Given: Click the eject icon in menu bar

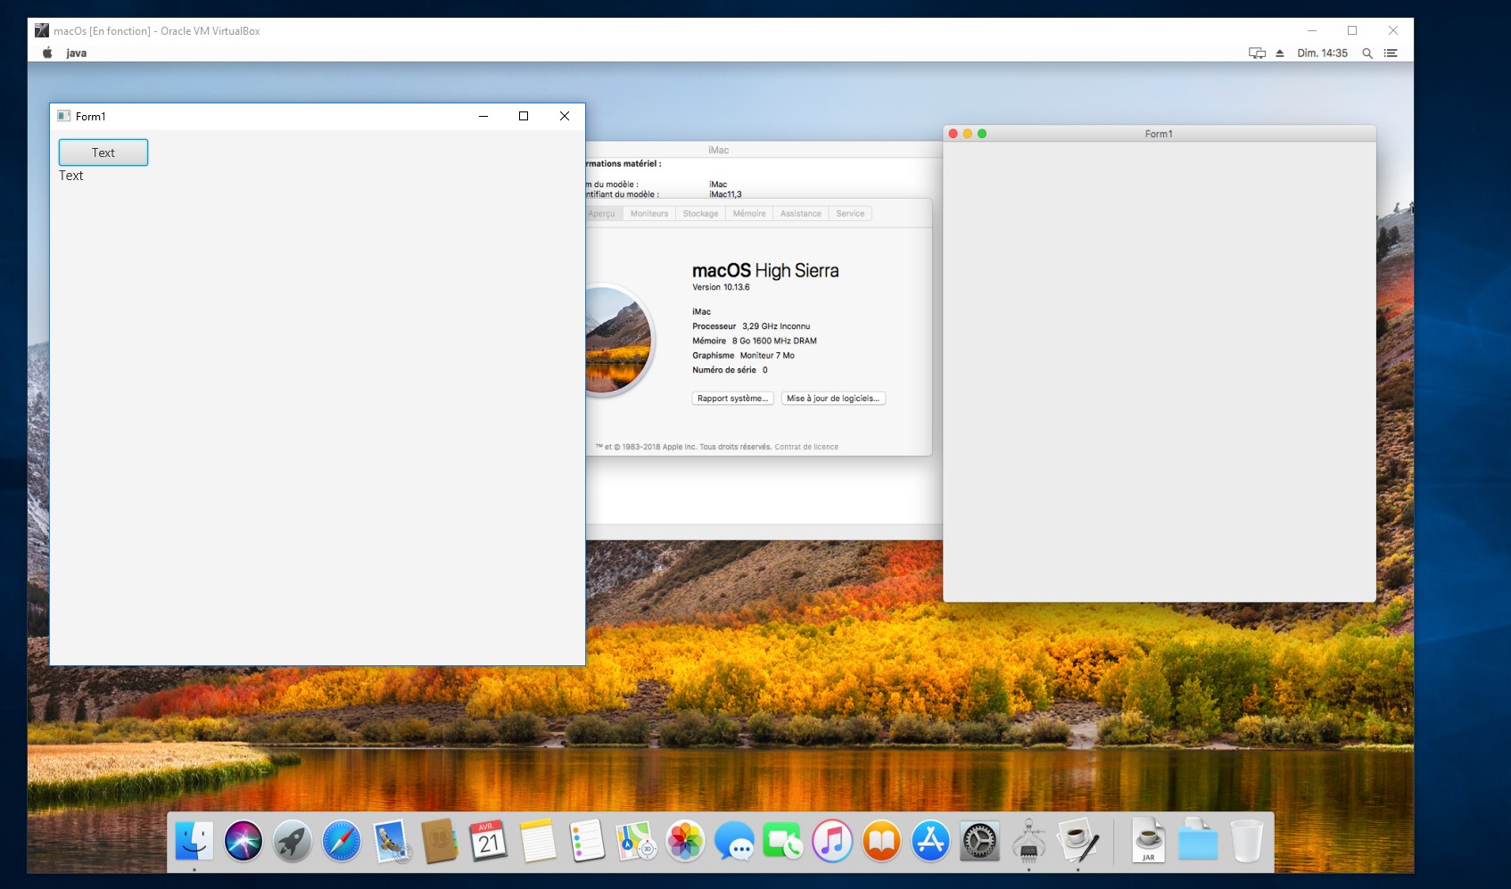Looking at the screenshot, I should [1280, 54].
